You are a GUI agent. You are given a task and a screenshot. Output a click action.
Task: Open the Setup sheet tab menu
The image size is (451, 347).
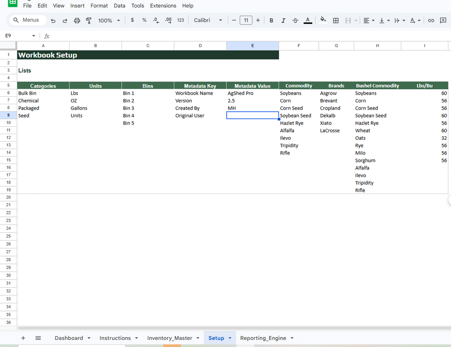click(x=229, y=338)
